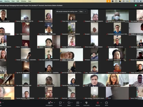Image resolution: width=143 pixels, height=107 pixels.
Task: Open Control Center in menu bar
Action: [141, 1]
